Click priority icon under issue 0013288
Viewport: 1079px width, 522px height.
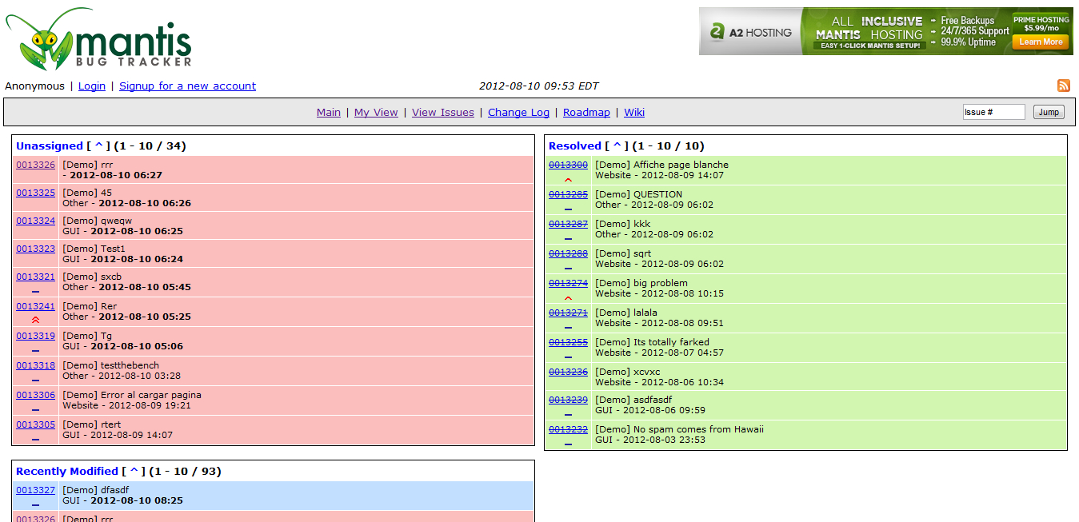click(x=569, y=269)
